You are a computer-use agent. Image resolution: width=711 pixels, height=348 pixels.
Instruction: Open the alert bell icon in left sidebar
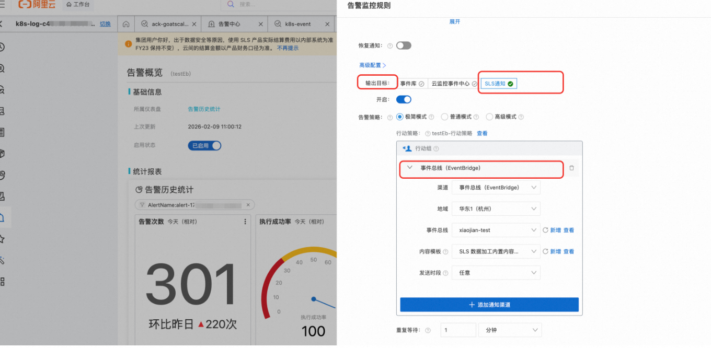pos(2,217)
